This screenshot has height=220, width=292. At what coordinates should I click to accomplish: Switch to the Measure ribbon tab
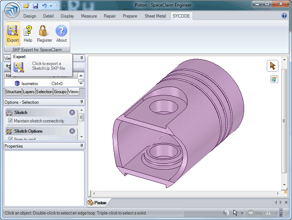pyautogui.click(x=89, y=16)
